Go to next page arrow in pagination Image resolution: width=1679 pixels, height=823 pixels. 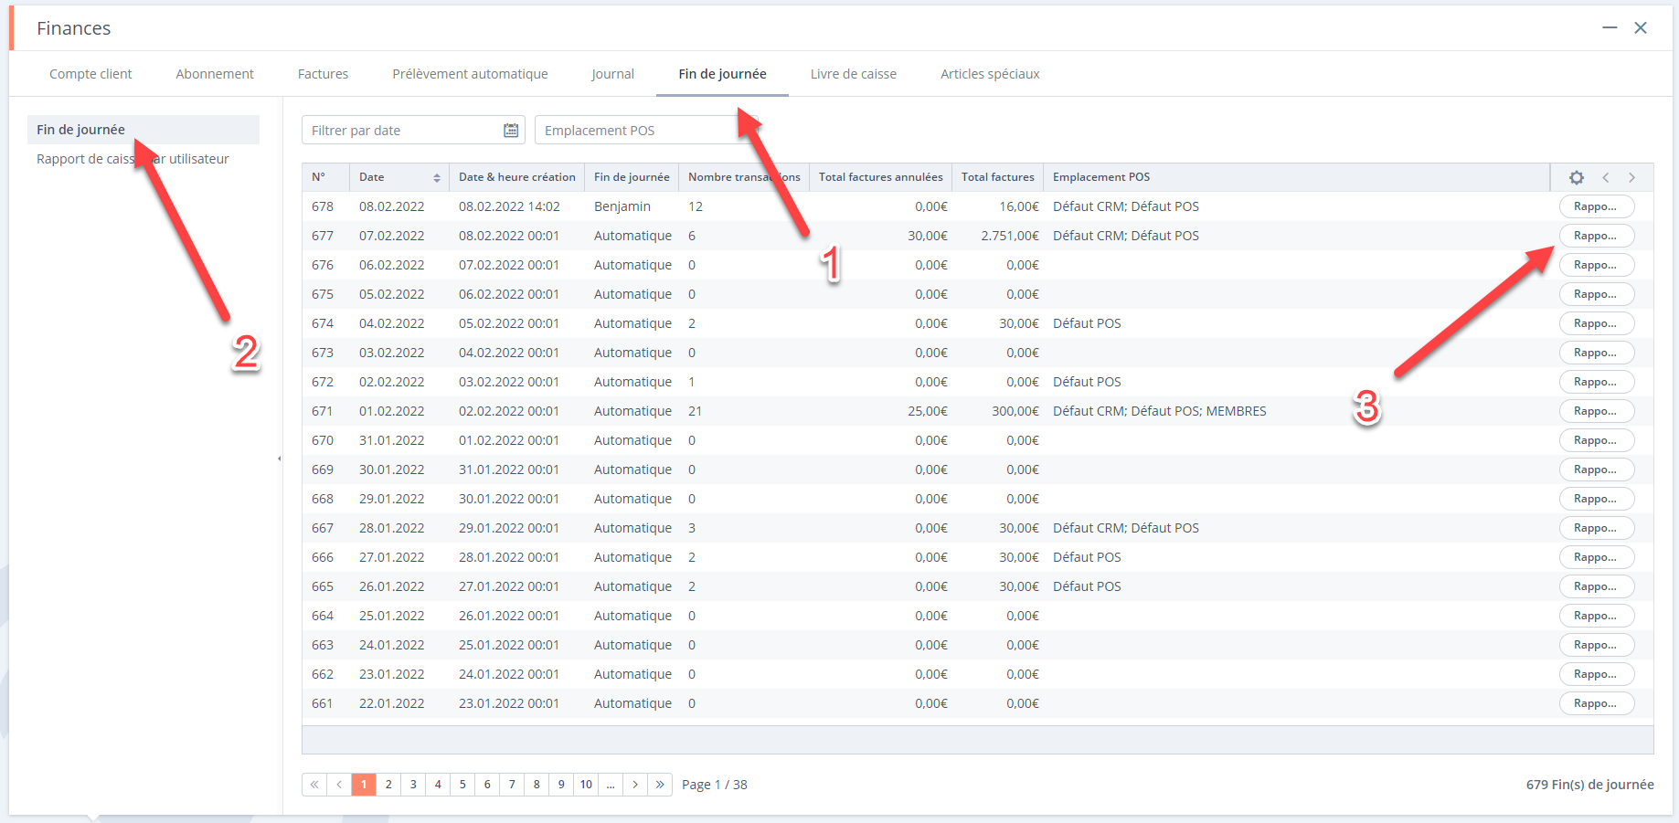635,785
